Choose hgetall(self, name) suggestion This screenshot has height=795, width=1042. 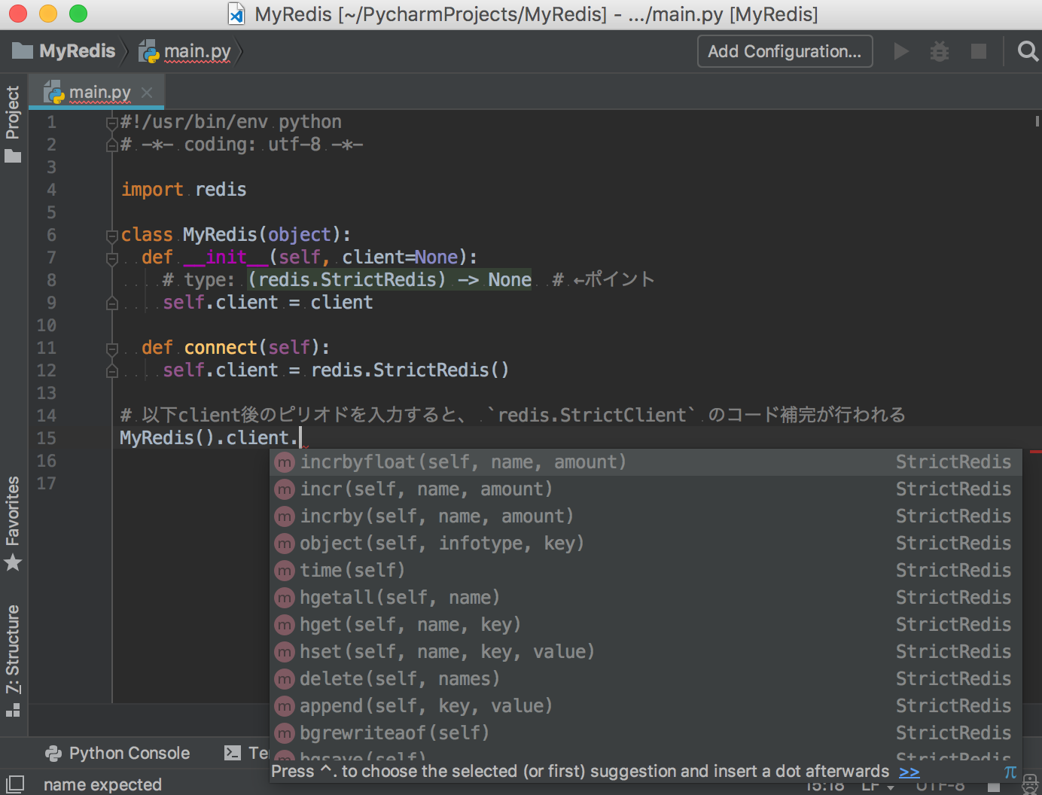(x=645, y=598)
